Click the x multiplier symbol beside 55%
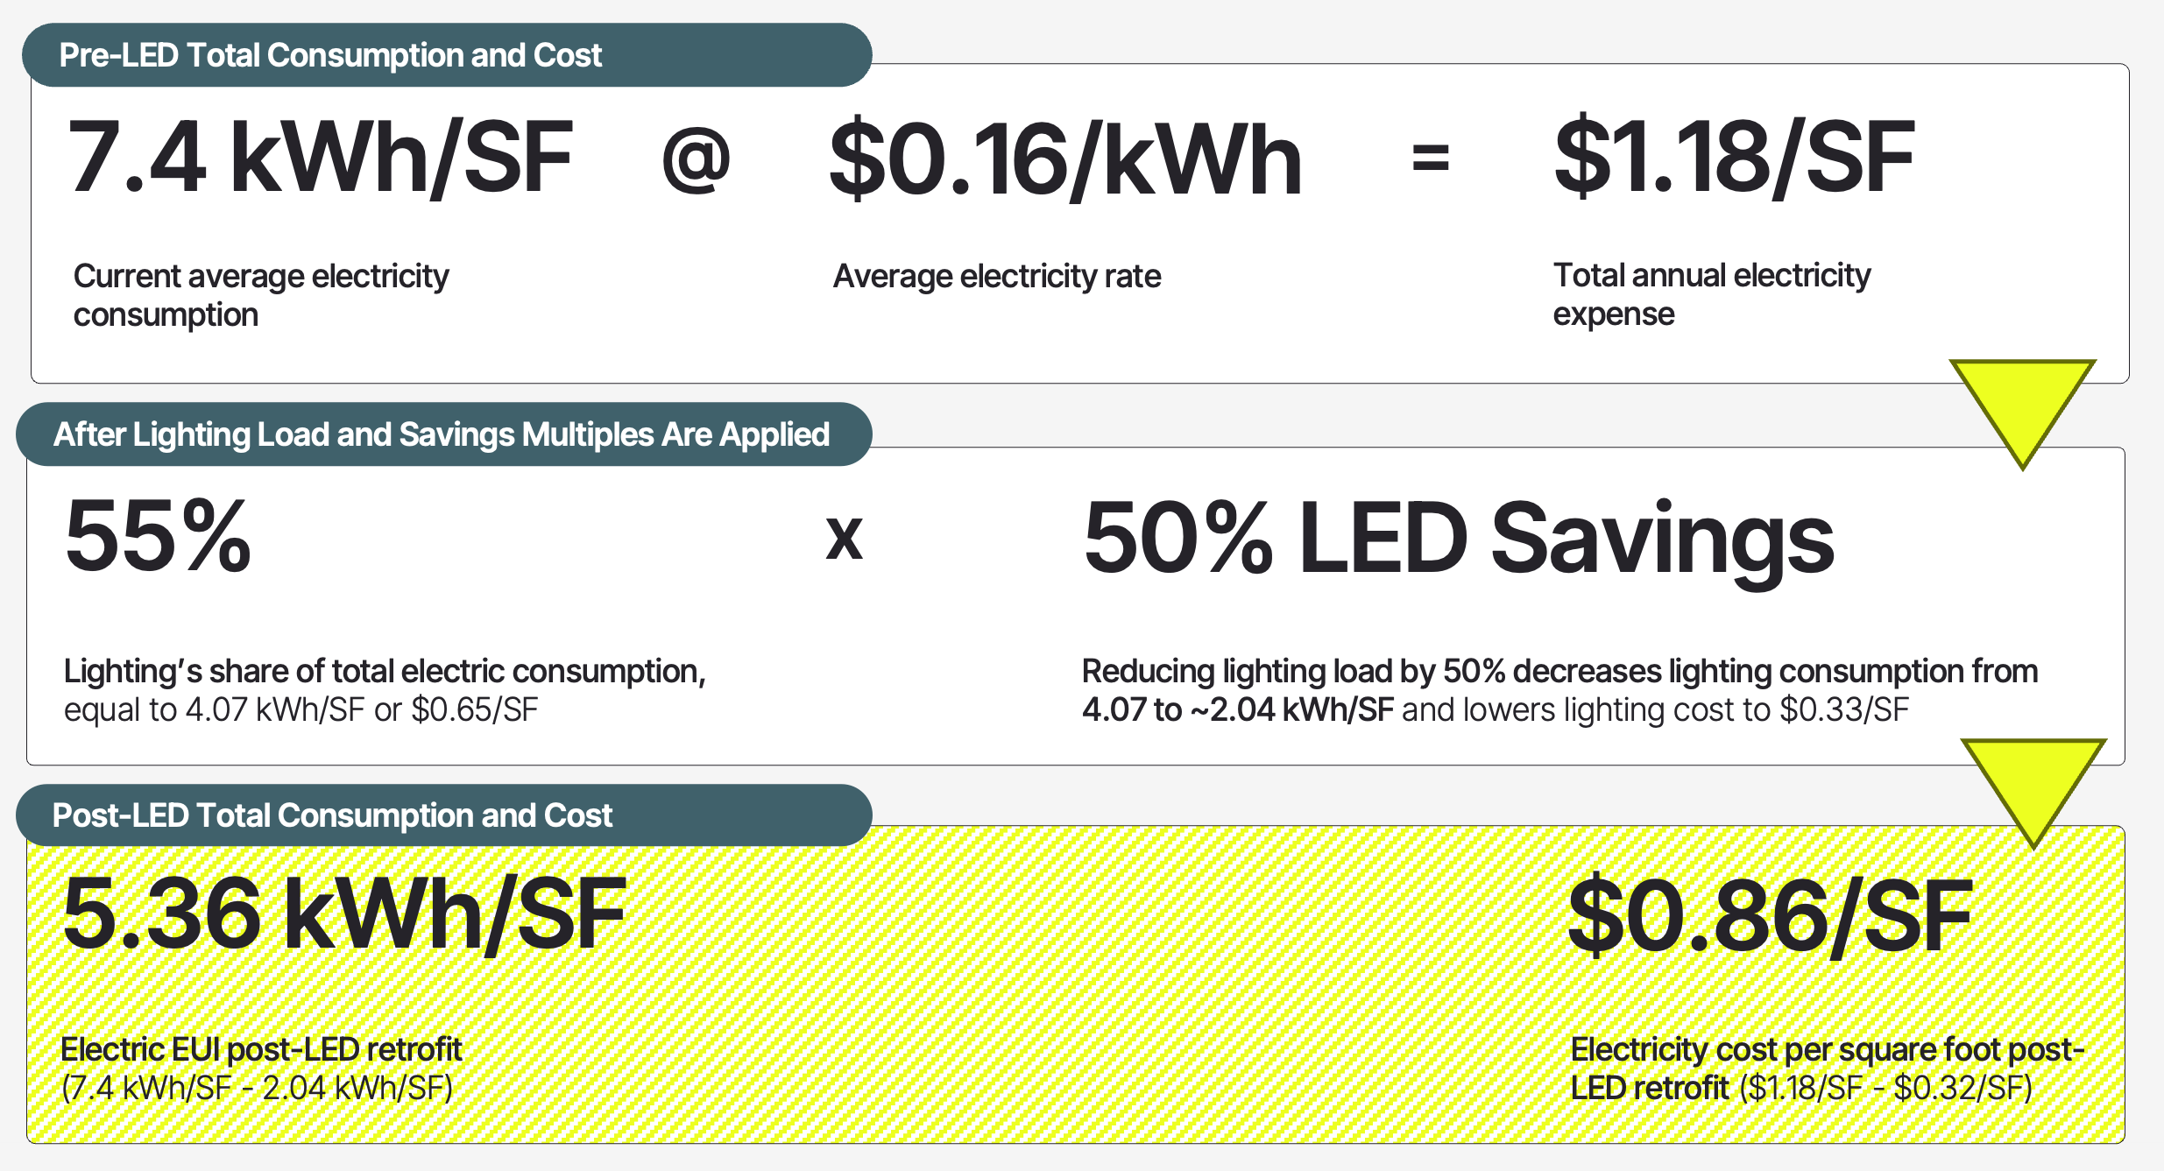 844,538
